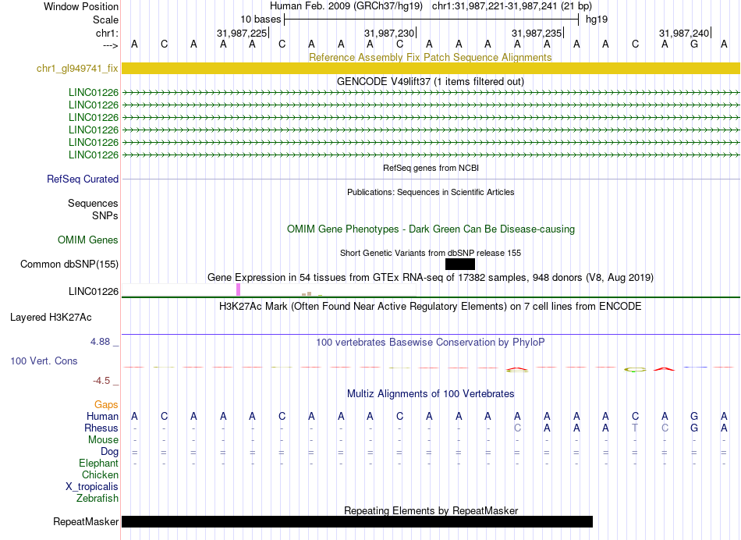The width and height of the screenshot is (741, 540).
Task: Click '100 vertebrates Basewise Conservation by PhyloP' title
Action: point(431,342)
